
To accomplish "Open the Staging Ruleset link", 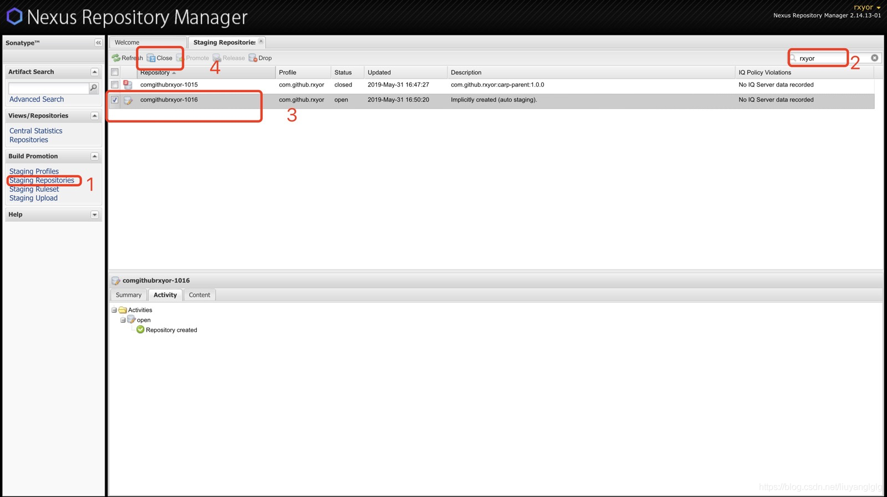I will tap(34, 189).
